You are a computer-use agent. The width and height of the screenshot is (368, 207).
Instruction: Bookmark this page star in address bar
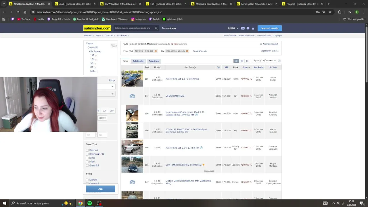pos(330,12)
